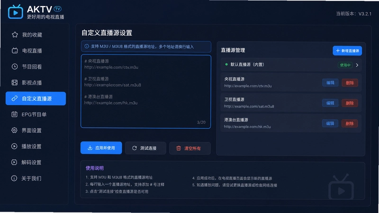Open 节目回看 menu item
Screen dimensions: 379x213
[x=36, y=66]
